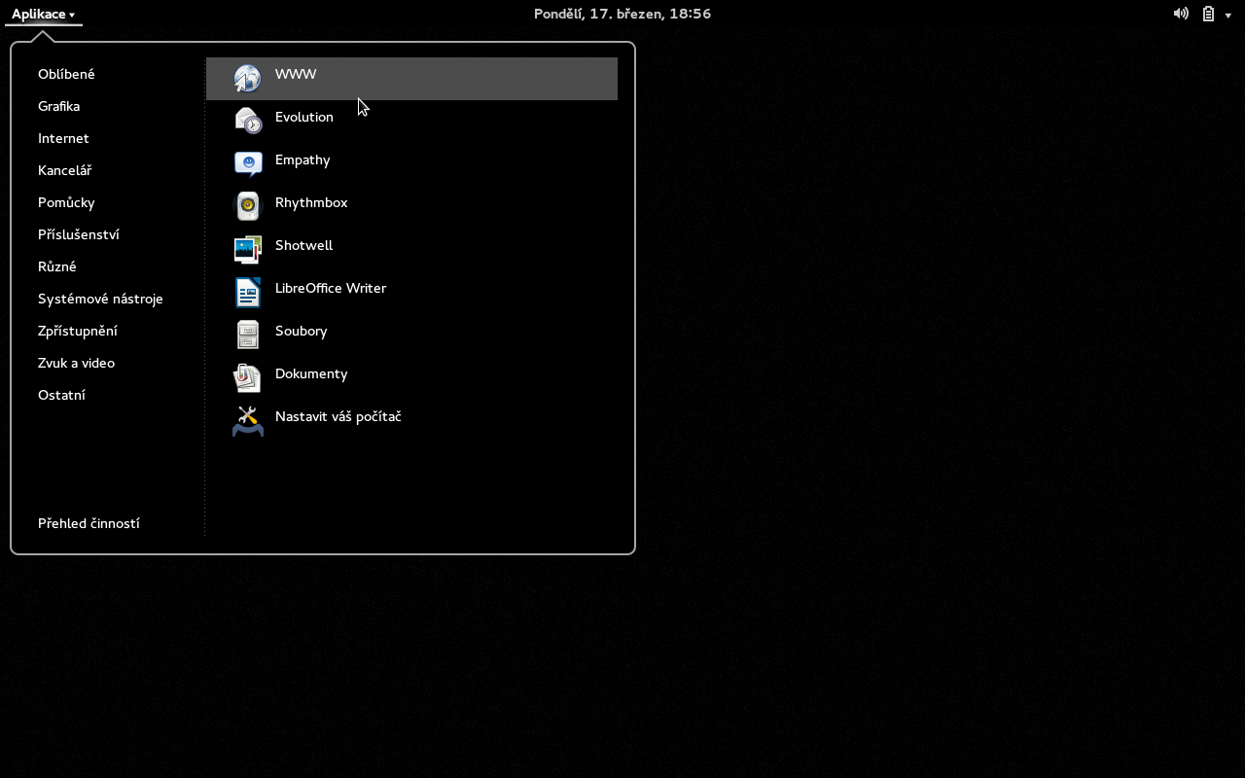The width and height of the screenshot is (1245, 778).
Task: Switch to the Příslušenství category
Action: (78, 234)
